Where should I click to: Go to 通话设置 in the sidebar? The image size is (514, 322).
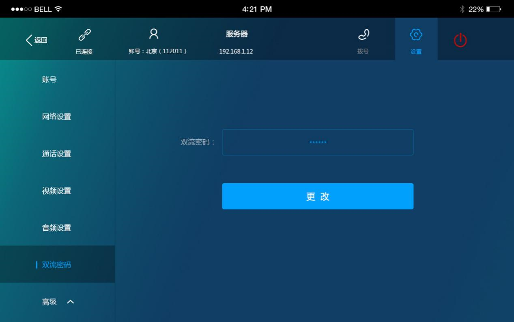[56, 153]
